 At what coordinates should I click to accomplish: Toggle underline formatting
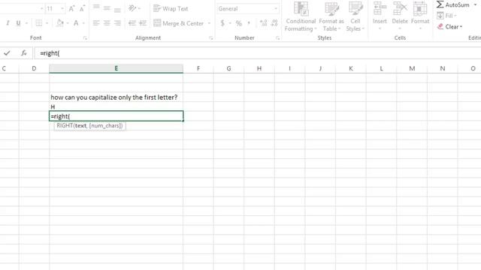[x=18, y=23]
